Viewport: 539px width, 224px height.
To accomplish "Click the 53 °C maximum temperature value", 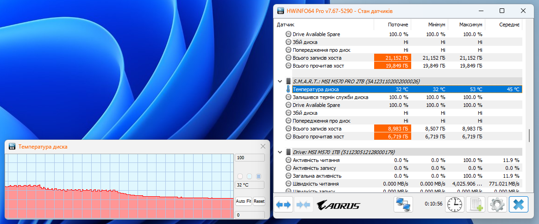I will coord(476,89).
